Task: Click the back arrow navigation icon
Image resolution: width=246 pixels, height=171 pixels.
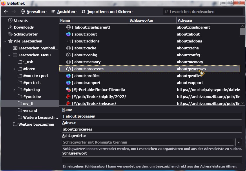Action: point(6,12)
